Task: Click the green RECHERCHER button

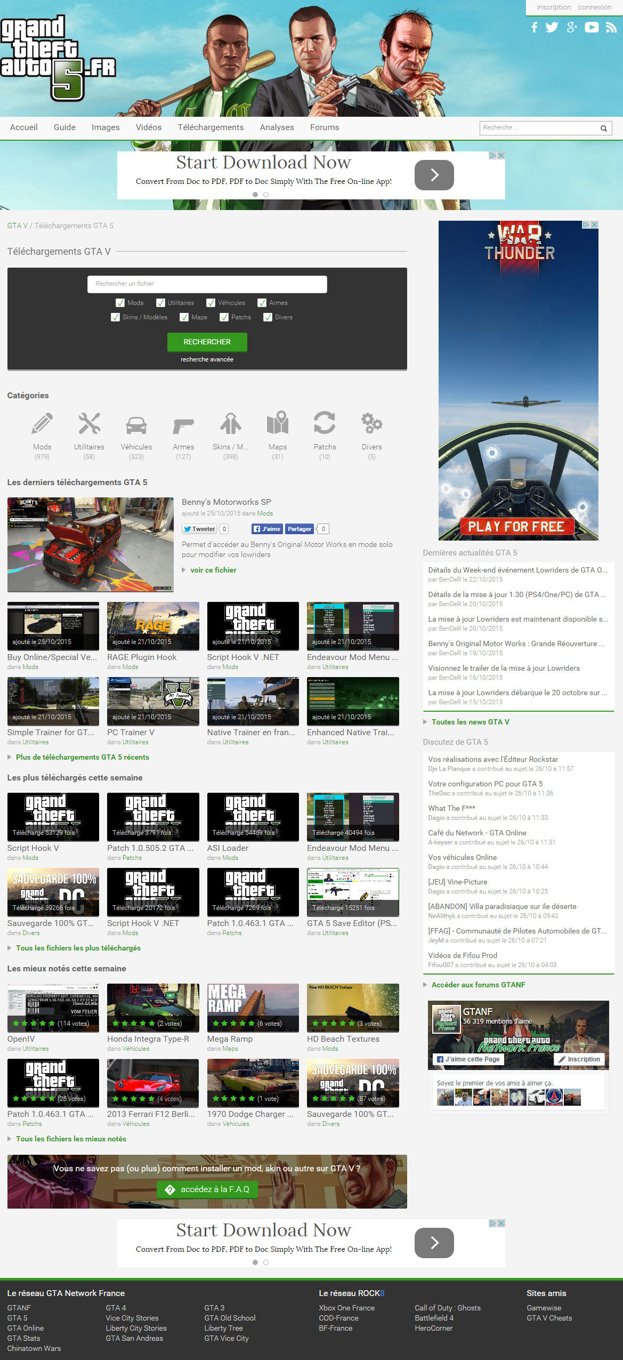Action: 207,342
